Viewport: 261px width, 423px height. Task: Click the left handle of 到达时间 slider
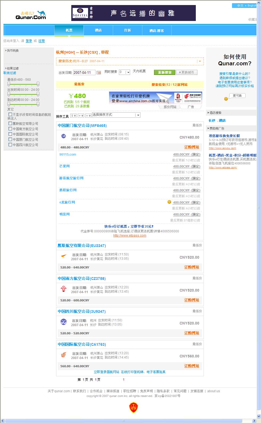coord(9,104)
